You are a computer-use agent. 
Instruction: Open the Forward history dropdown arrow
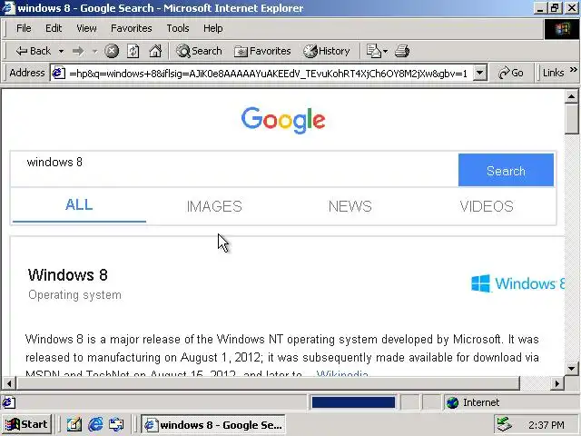(x=94, y=51)
